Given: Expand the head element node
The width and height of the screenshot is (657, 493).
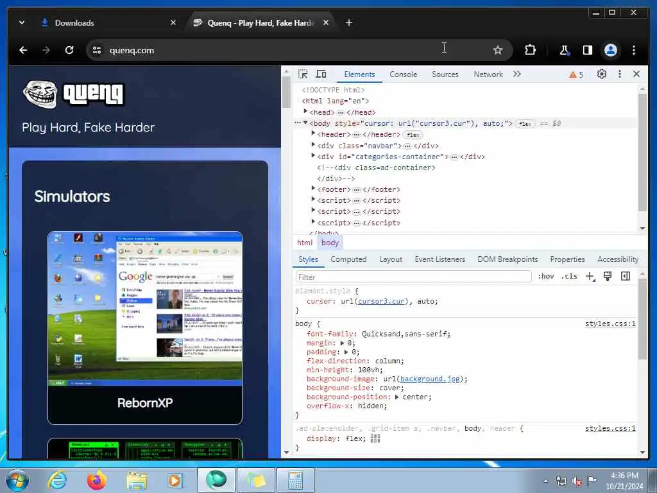Looking at the screenshot, I should [305, 111].
